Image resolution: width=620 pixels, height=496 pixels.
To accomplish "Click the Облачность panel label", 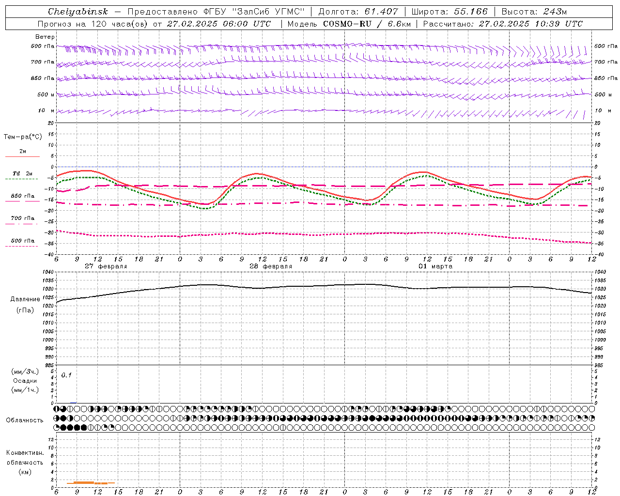I will coord(25,420).
